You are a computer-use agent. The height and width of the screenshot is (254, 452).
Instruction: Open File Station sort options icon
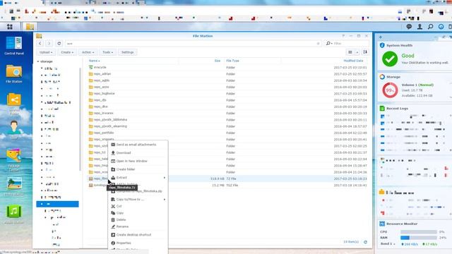click(365, 52)
